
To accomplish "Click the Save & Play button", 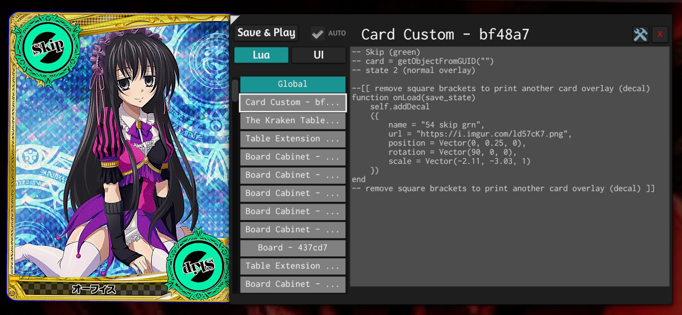I will [266, 33].
